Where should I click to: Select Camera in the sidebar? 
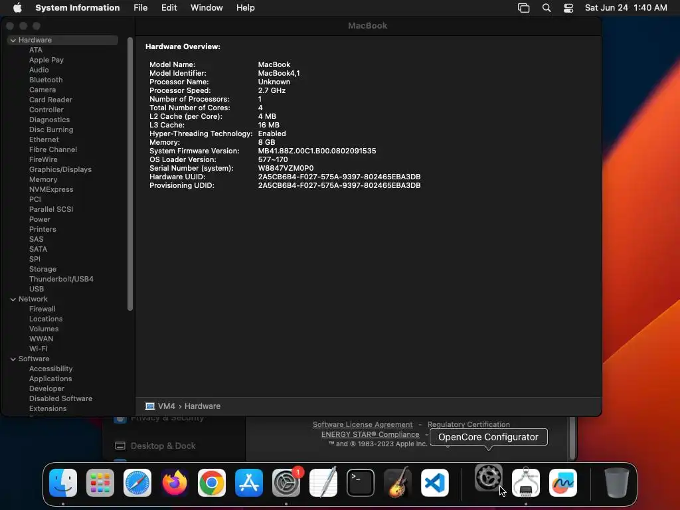pyautogui.click(x=42, y=90)
